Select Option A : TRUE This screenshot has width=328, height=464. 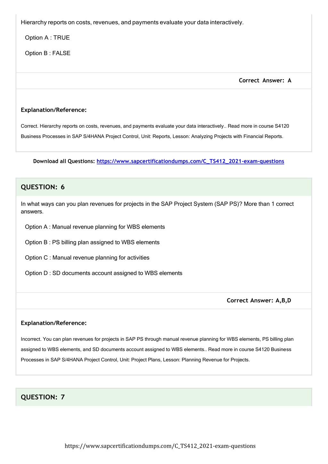(47, 38)
